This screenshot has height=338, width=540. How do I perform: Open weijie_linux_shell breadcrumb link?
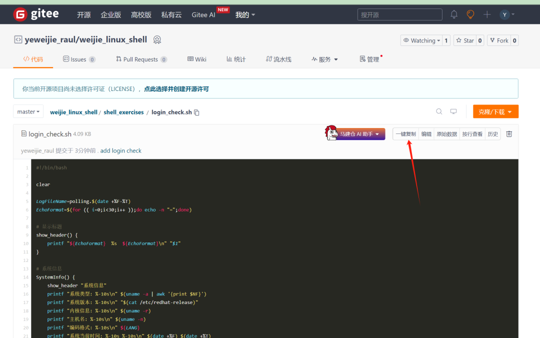73,112
